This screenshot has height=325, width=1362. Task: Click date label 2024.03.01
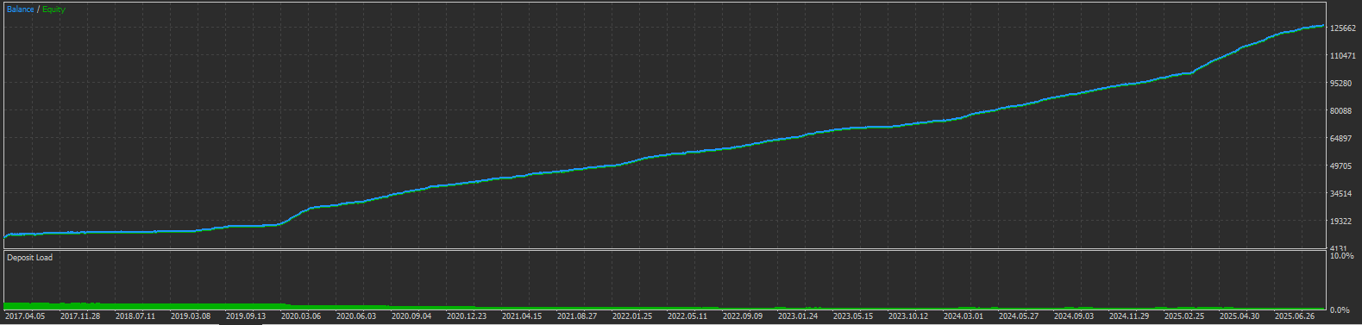963,316
